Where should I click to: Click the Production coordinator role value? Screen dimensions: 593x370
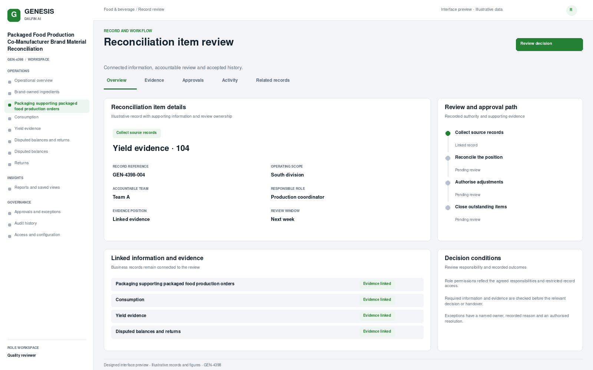coord(298,197)
